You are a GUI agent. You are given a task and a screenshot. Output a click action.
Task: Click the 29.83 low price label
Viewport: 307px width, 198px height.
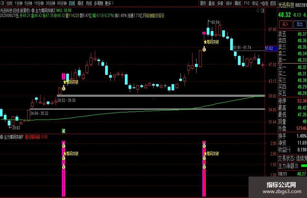tap(16, 128)
